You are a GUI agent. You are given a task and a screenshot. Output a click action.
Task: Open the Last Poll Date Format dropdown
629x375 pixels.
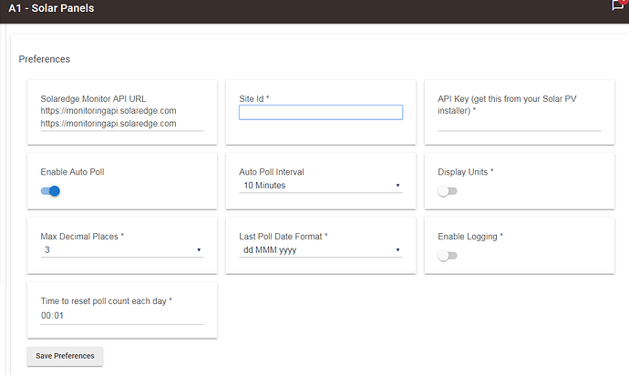[x=321, y=250]
